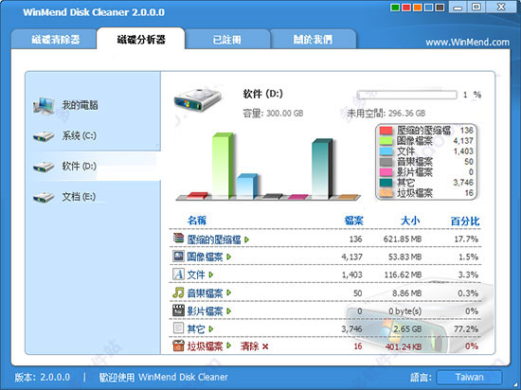Click the trash bin icon for 垃圾檔案
The height and width of the screenshot is (390, 521).
178,346
